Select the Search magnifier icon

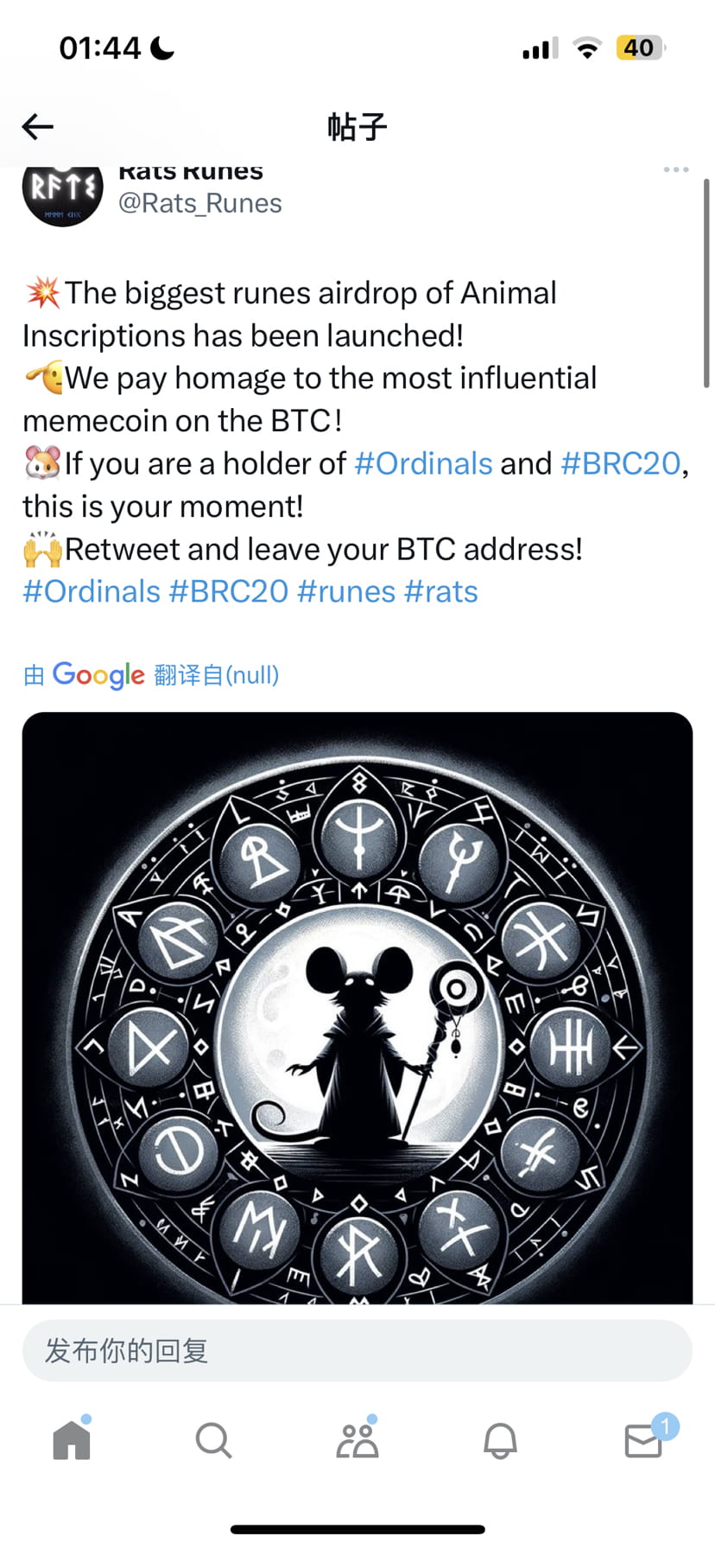click(x=214, y=1439)
